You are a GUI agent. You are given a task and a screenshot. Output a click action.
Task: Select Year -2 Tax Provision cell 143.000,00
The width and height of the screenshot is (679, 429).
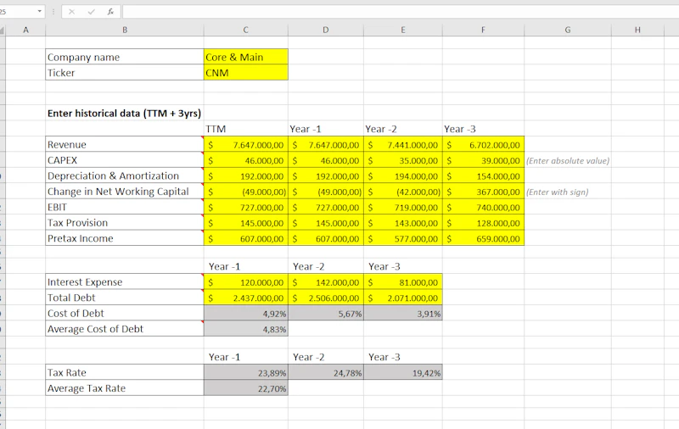402,222
